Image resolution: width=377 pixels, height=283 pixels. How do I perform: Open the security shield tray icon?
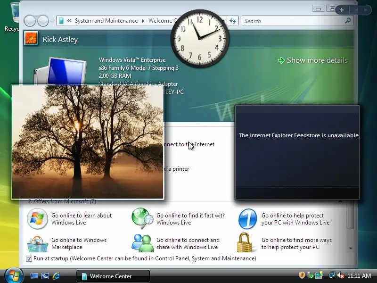point(302,275)
